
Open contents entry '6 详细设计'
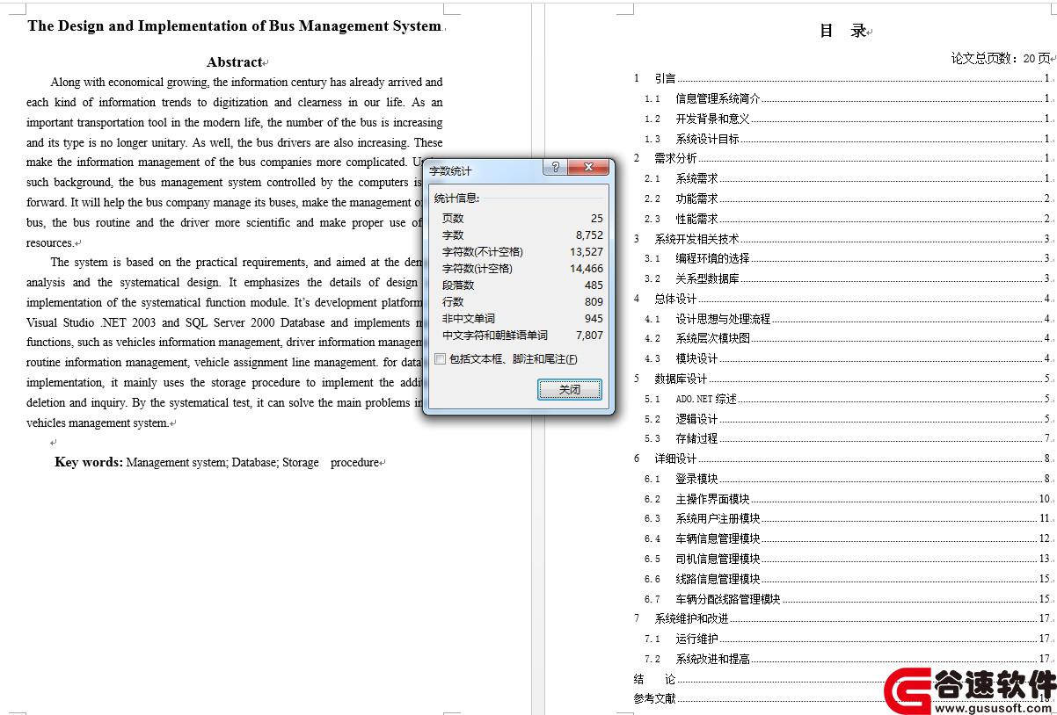[842, 459]
